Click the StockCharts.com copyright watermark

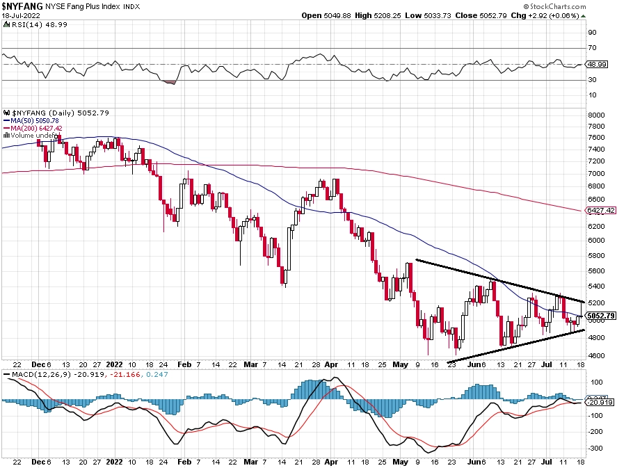pyautogui.click(x=555, y=6)
